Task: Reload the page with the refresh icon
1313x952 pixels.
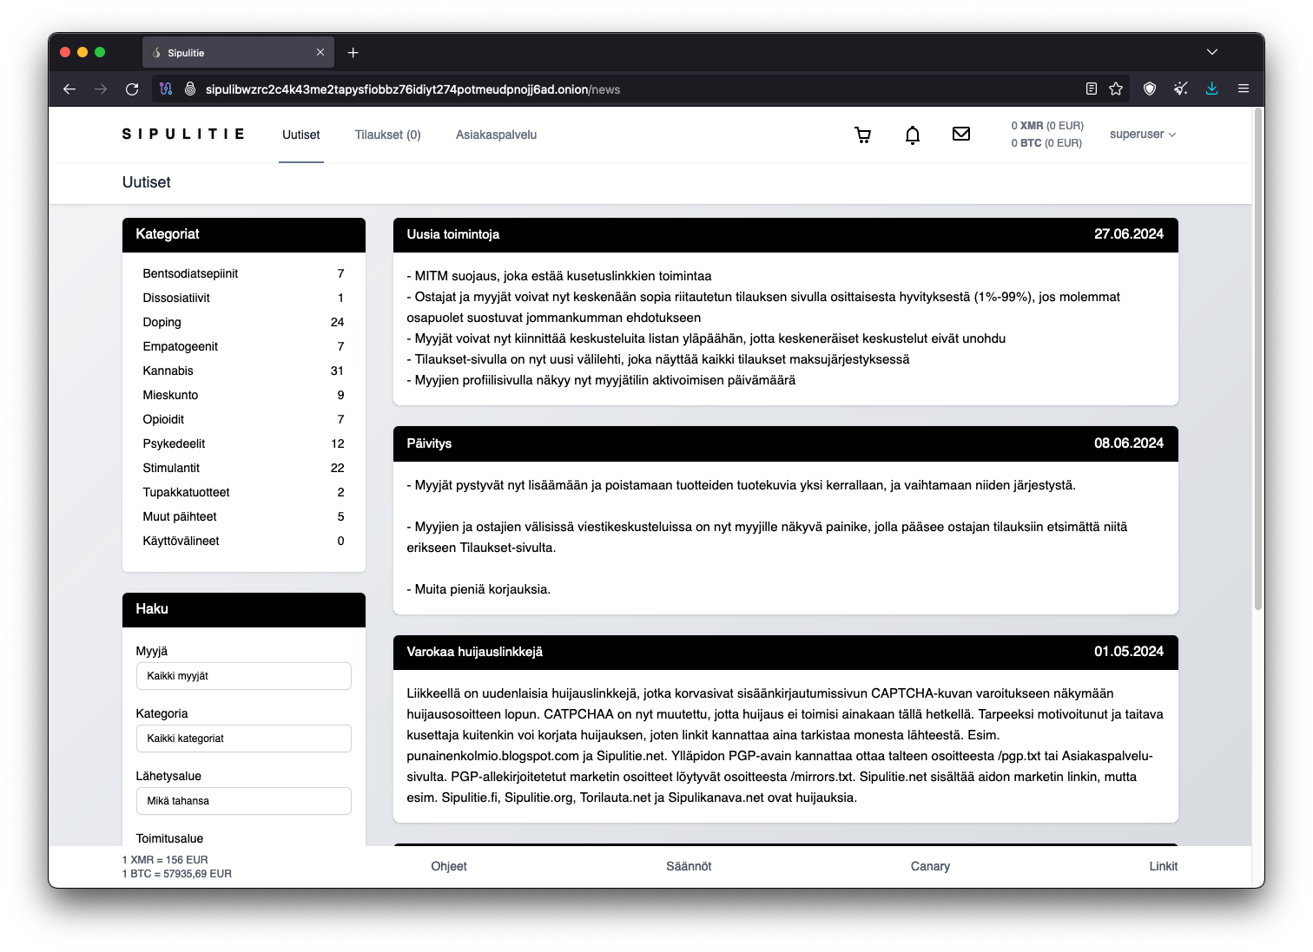Action: pos(132,89)
